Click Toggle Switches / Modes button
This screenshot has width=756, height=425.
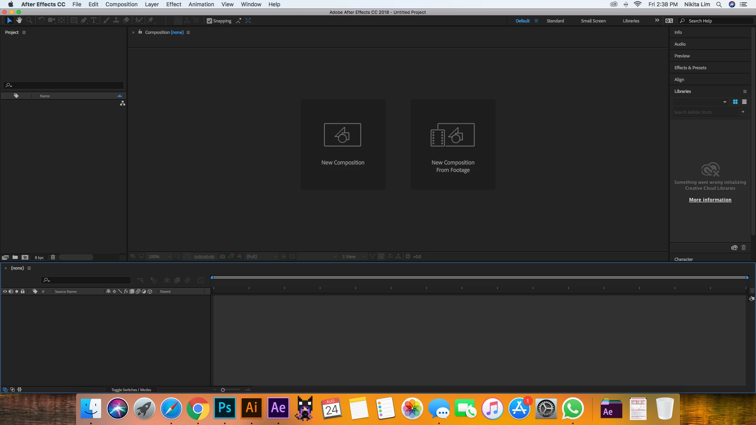coord(131,390)
